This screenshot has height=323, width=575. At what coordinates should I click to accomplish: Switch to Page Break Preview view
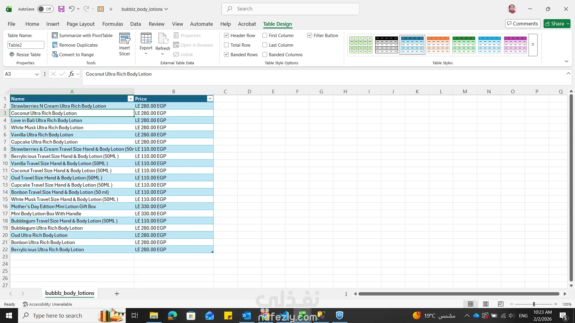[500, 304]
